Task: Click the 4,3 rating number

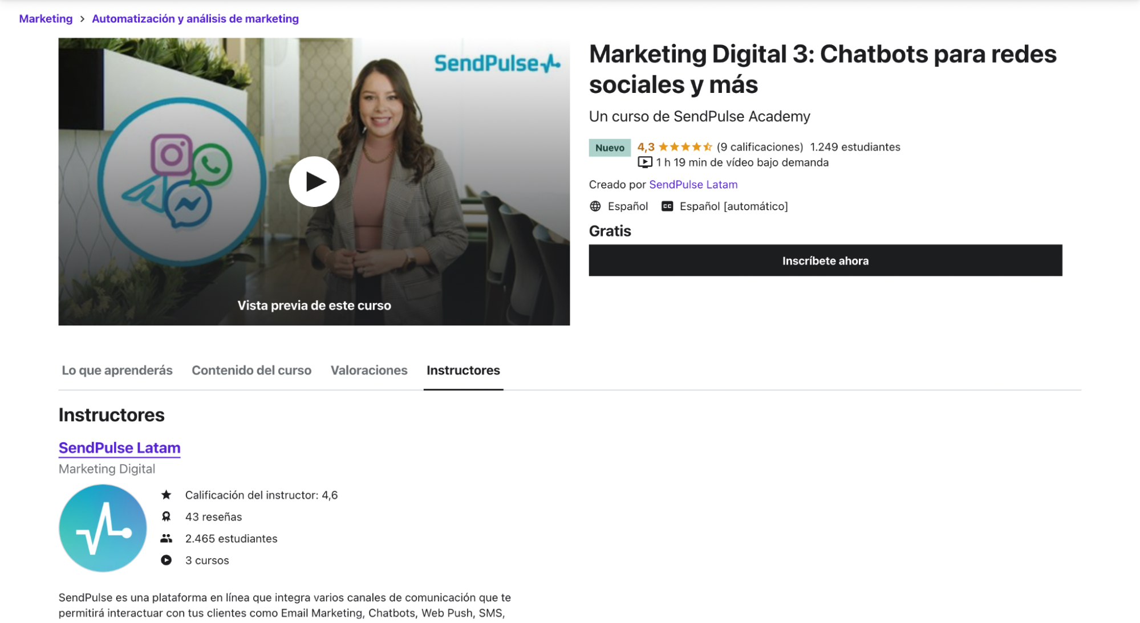Action: point(646,147)
